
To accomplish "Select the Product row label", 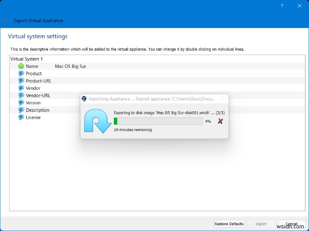I will pos(34,73).
